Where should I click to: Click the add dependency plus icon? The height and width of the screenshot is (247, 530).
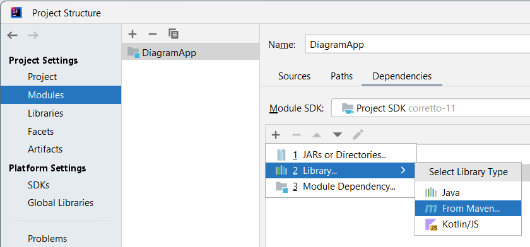(276, 135)
